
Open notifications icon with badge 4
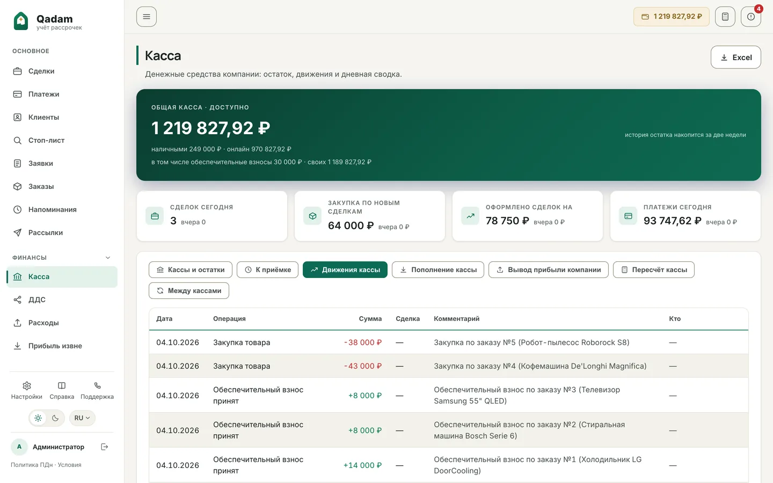pyautogui.click(x=750, y=17)
